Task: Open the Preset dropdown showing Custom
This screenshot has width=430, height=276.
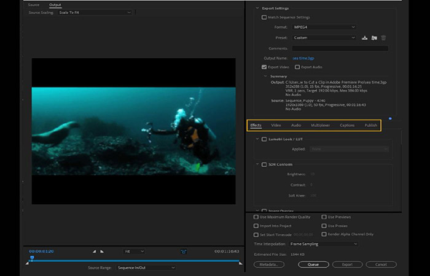Action: click(324, 38)
